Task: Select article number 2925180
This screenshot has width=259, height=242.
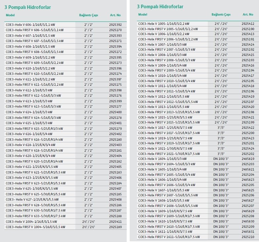Action: click(x=115, y=139)
